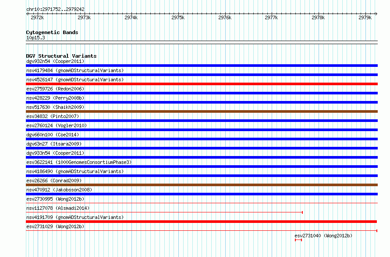Select the nsv4526147 (gnomADStructuralVariants) label
Screen dimensions: 390x257
75,80
